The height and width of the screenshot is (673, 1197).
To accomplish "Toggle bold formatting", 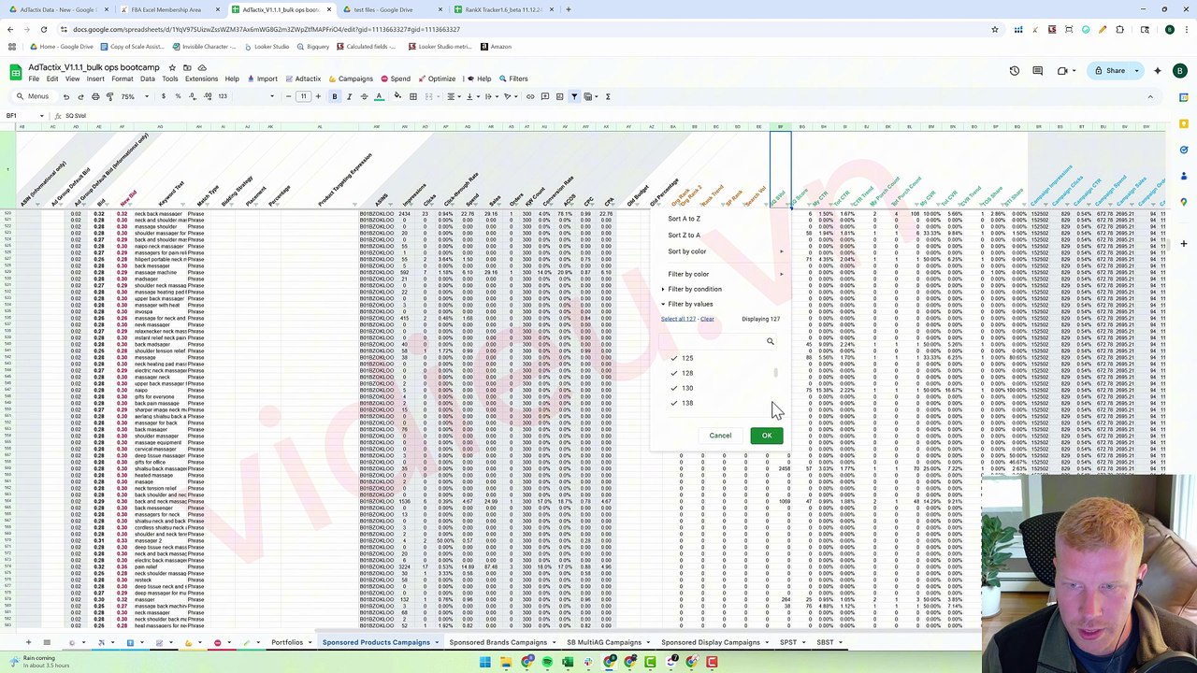I will 334,96.
